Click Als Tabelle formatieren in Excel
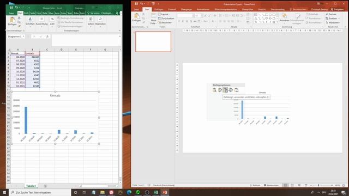The image size is (349, 196). [70, 22]
